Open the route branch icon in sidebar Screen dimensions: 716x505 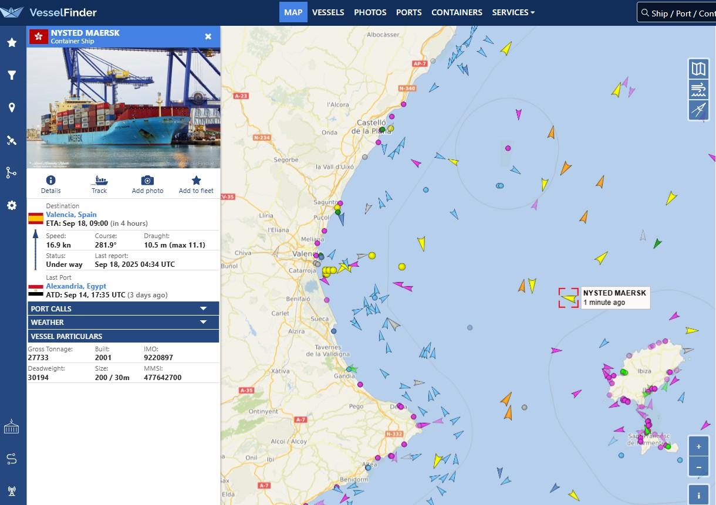tap(11, 172)
